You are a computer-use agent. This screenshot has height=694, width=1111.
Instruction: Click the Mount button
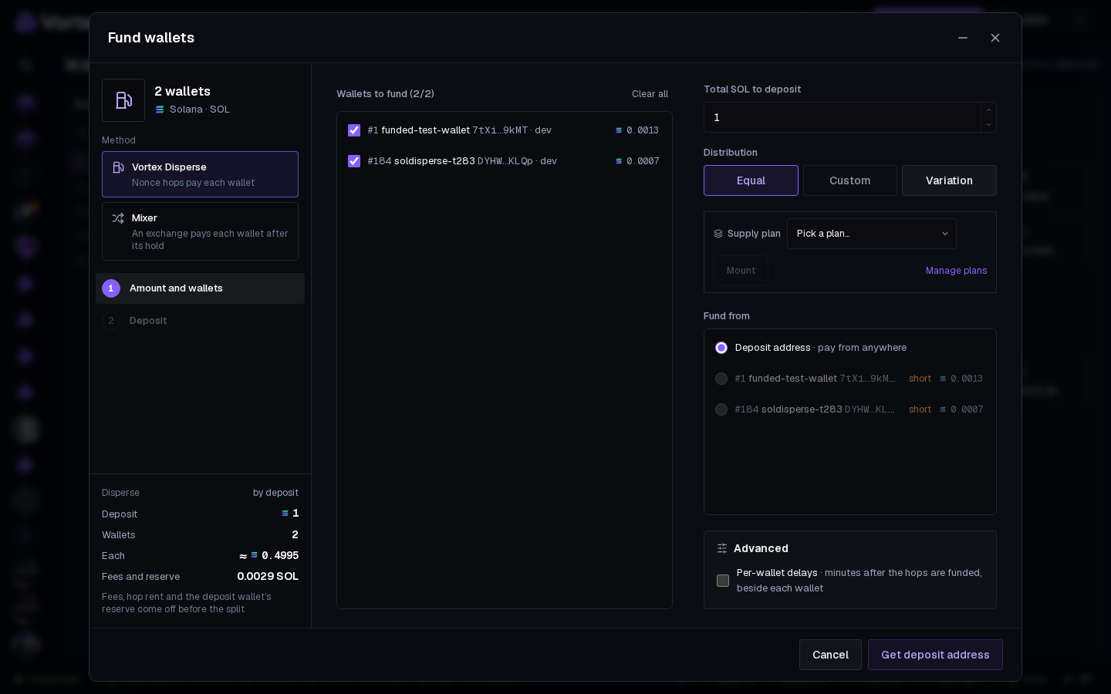[x=741, y=271]
